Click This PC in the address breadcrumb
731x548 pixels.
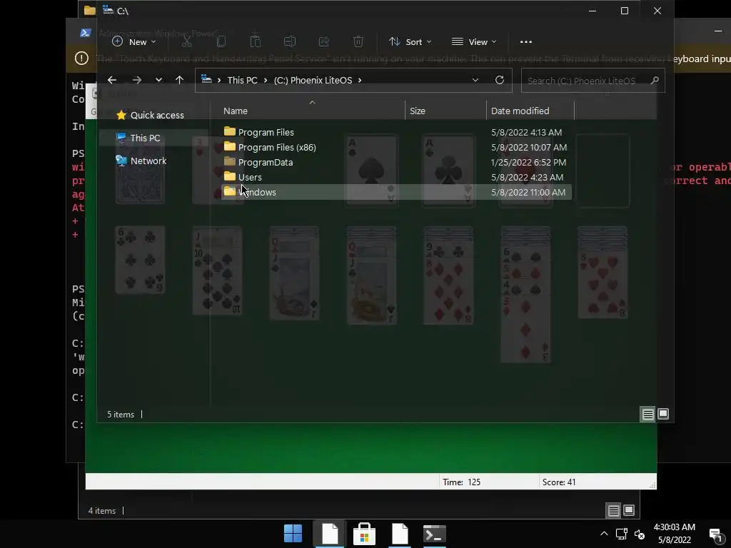[x=243, y=80]
